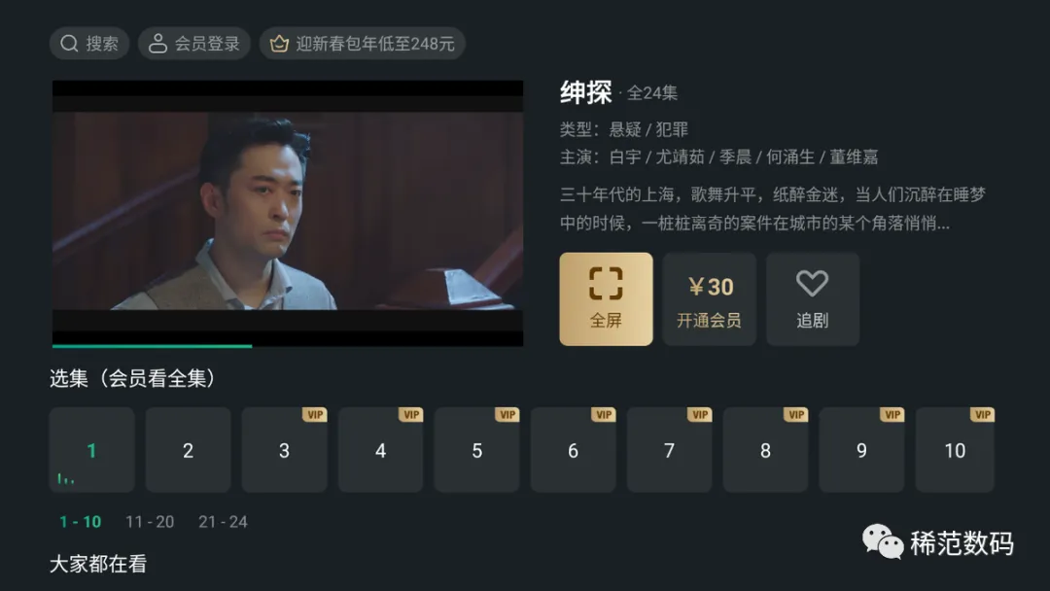Click the heart icon to follow the series
The image size is (1050, 591).
812,283
